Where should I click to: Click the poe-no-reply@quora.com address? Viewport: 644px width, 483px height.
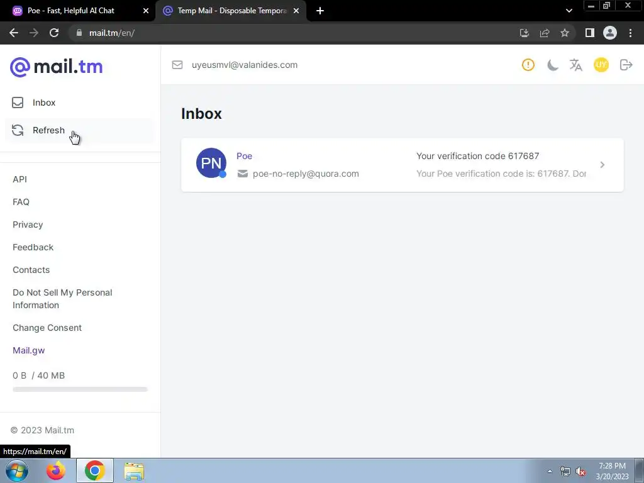pyautogui.click(x=306, y=174)
